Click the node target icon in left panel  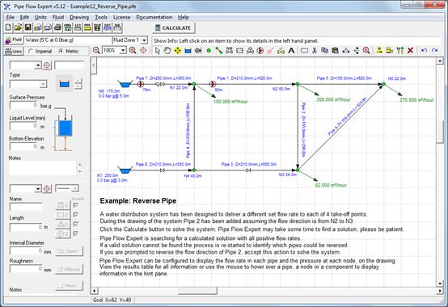click(47, 65)
